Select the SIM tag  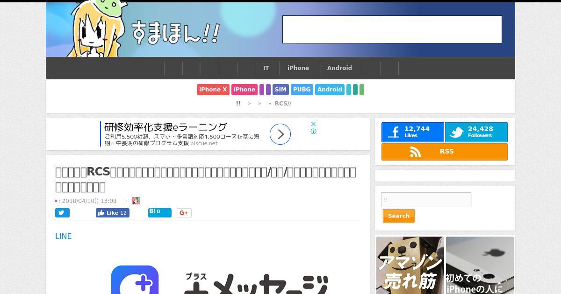(280, 90)
